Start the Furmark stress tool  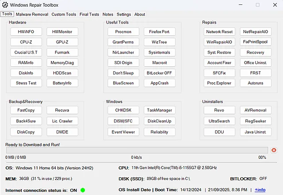pyautogui.click(x=62, y=52)
